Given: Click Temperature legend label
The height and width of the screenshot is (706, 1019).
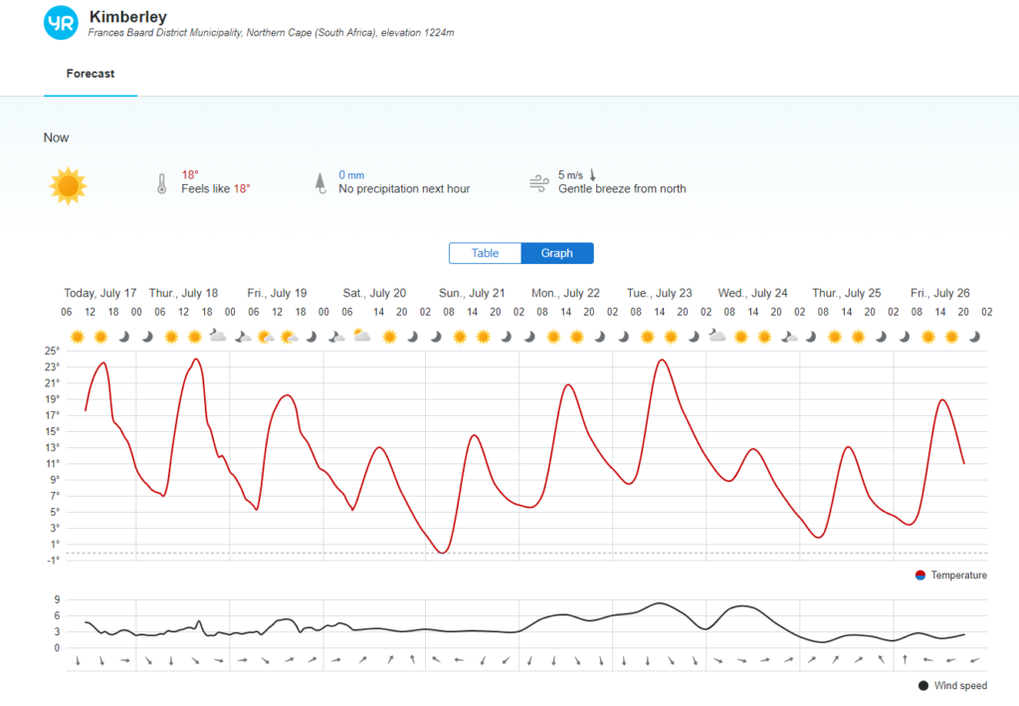Looking at the screenshot, I should (x=958, y=576).
